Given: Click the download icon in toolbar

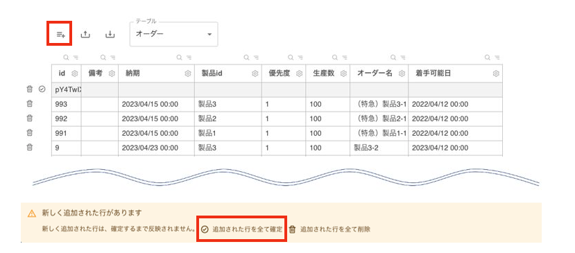Looking at the screenshot, I should point(110,35).
